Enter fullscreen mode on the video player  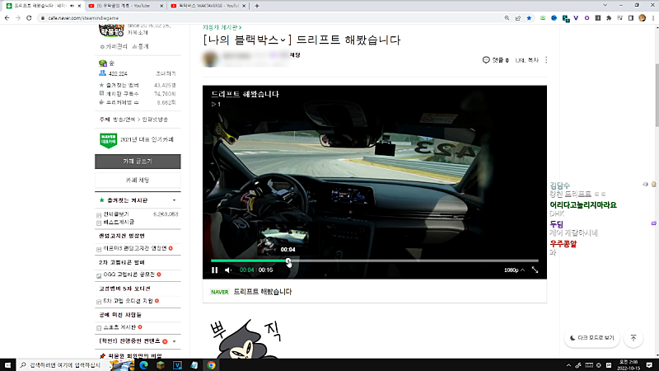coord(535,270)
